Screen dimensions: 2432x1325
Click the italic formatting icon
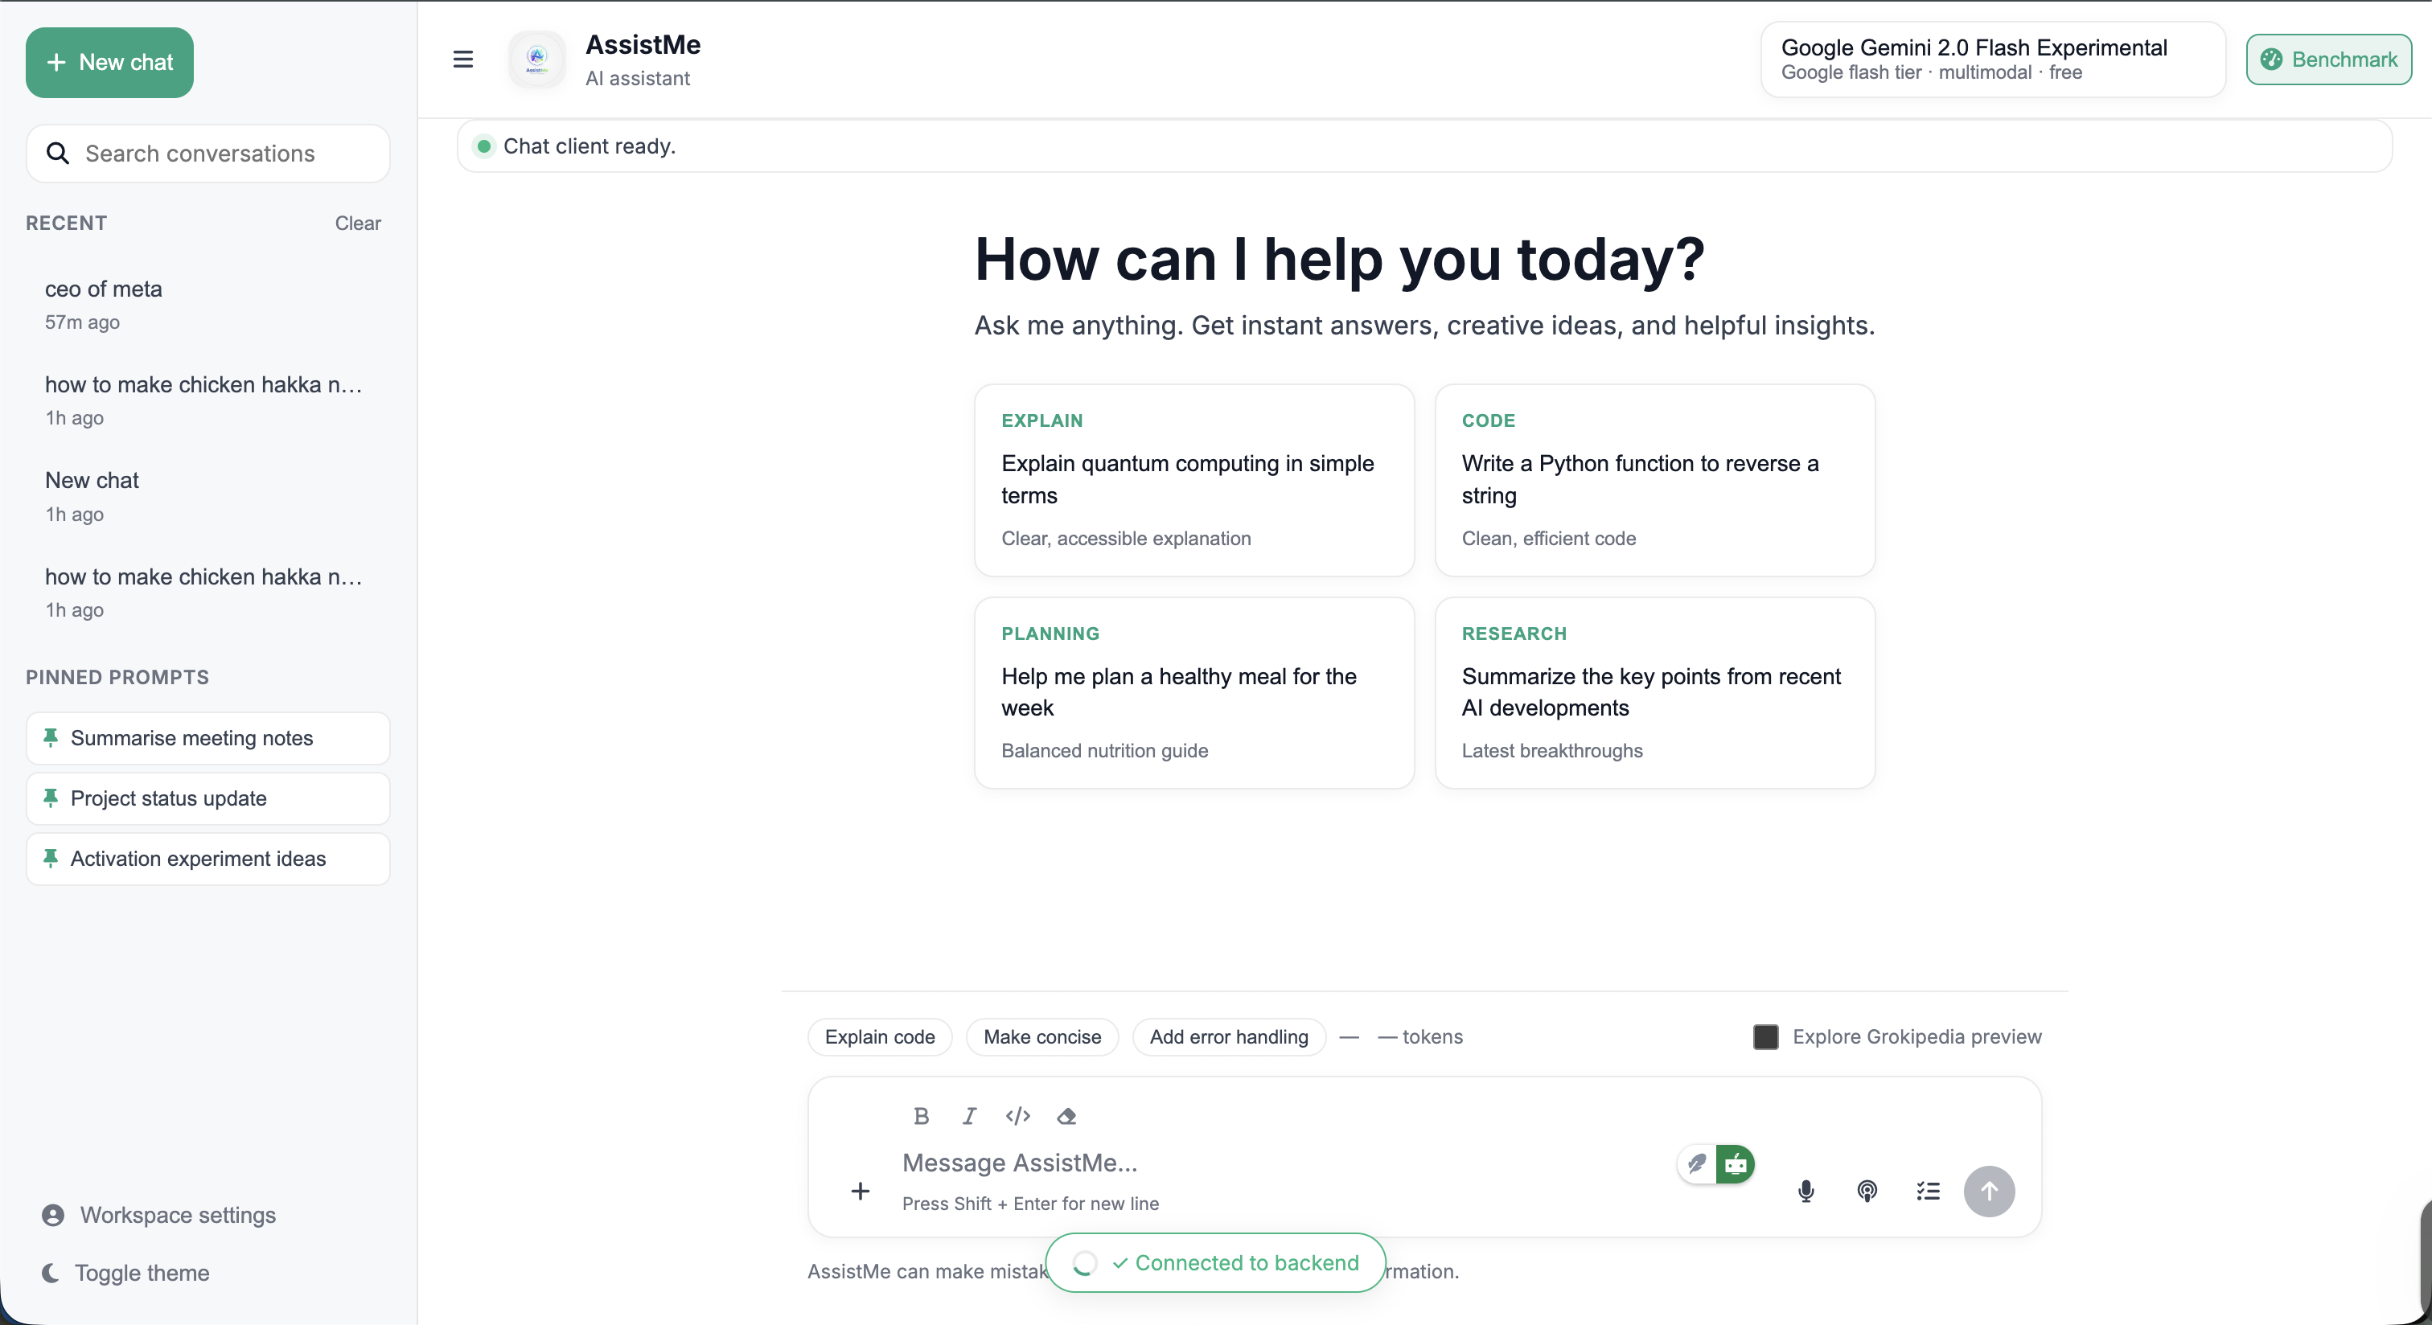tap(968, 1115)
